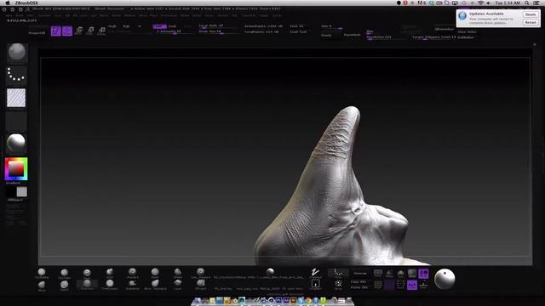Enable the Rgb painting mode
The width and height of the screenshot is (545, 306).
pyautogui.click(x=126, y=26)
